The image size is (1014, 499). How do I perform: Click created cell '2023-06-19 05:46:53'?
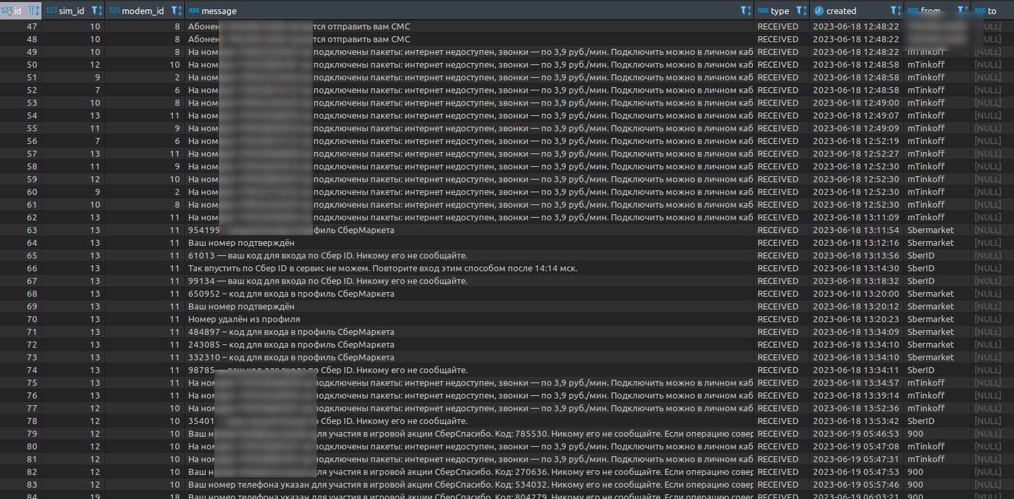(x=855, y=434)
